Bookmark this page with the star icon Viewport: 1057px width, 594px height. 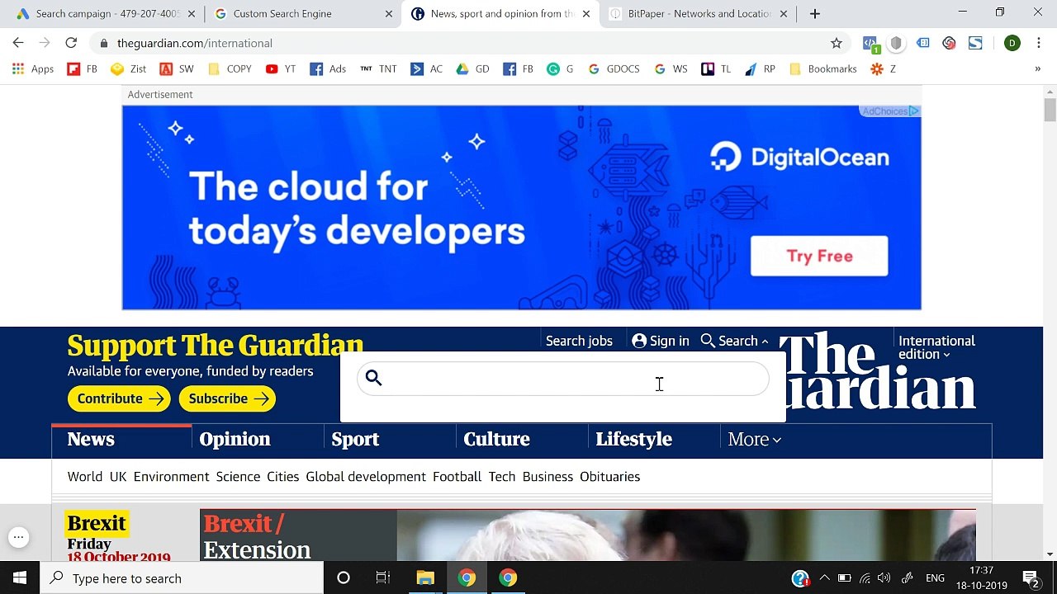(x=837, y=43)
